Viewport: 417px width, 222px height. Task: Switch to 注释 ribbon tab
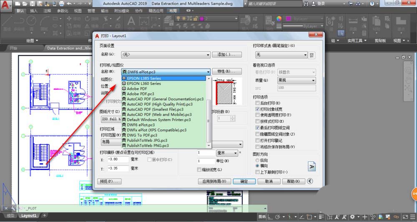[x=47, y=11]
